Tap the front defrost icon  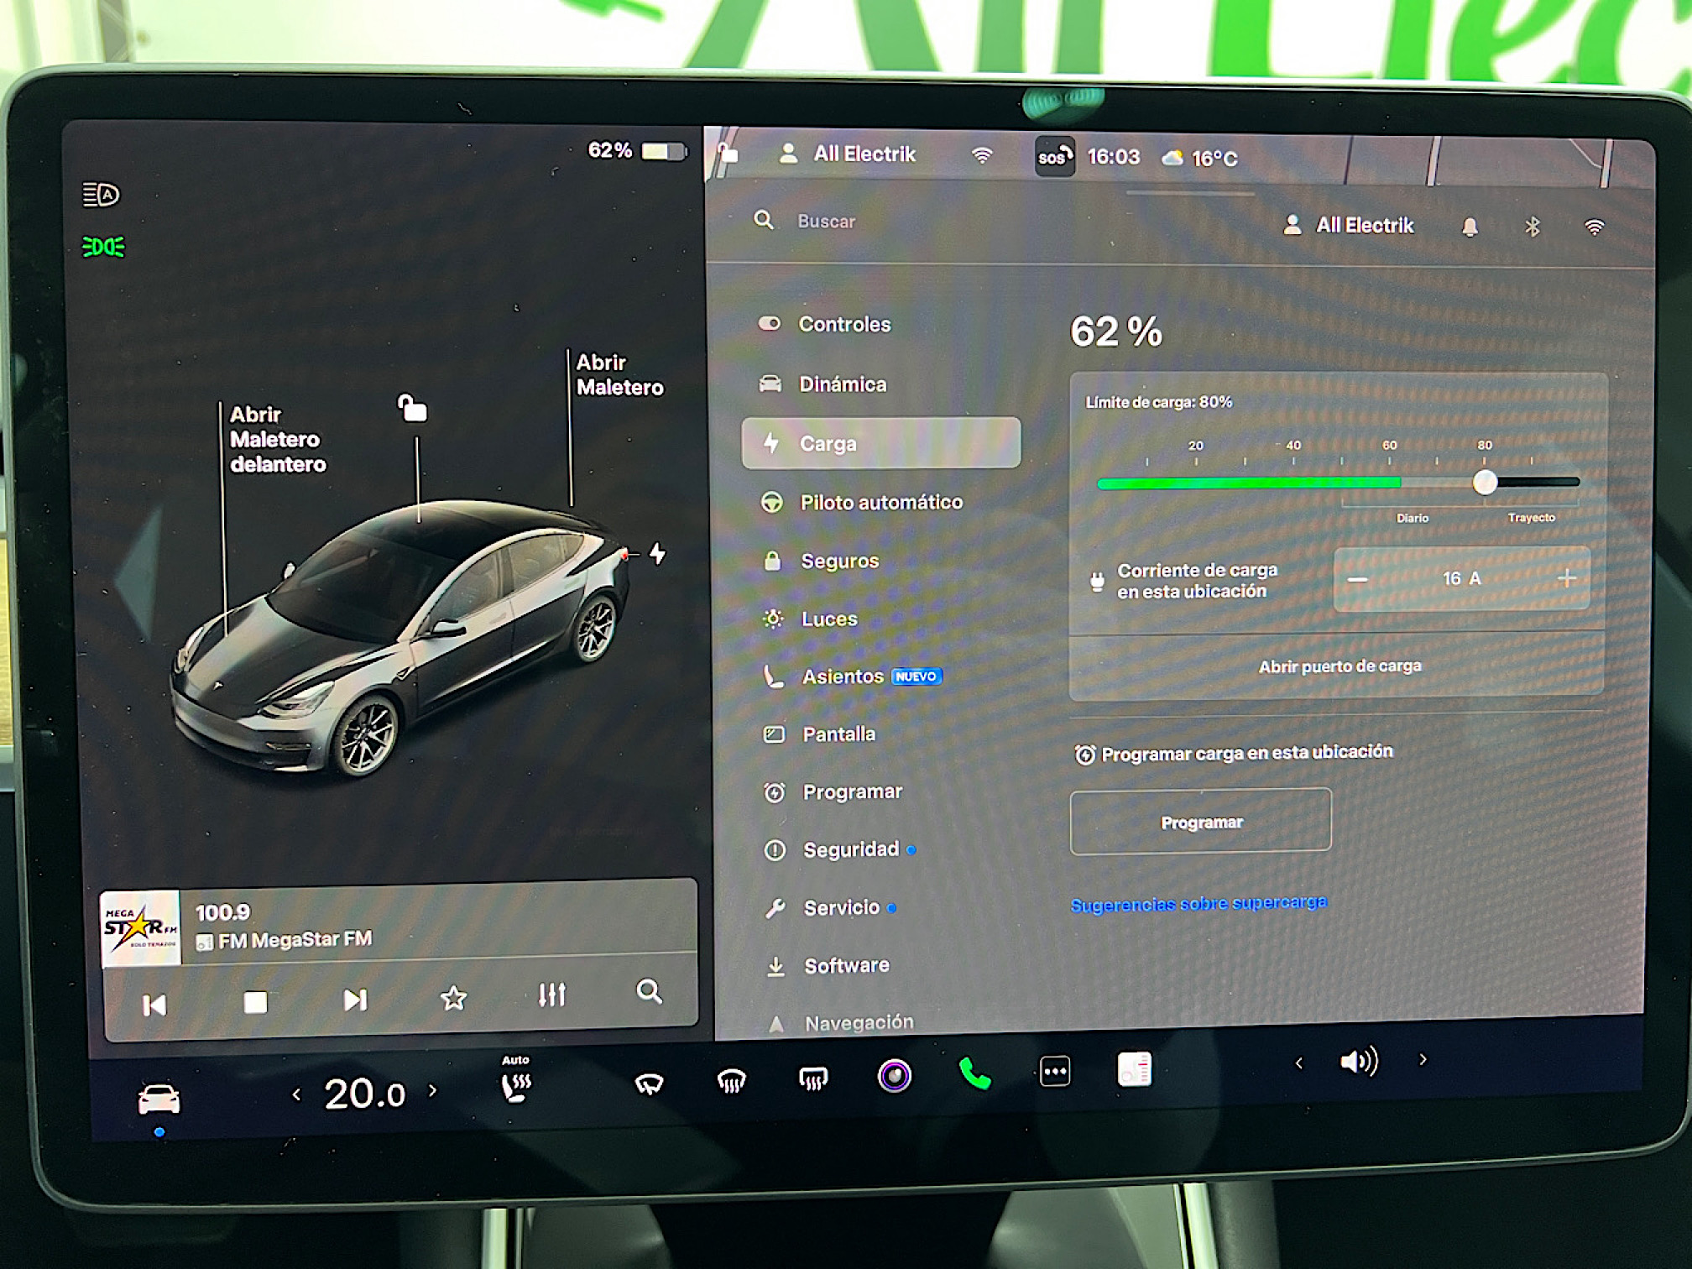[731, 1080]
